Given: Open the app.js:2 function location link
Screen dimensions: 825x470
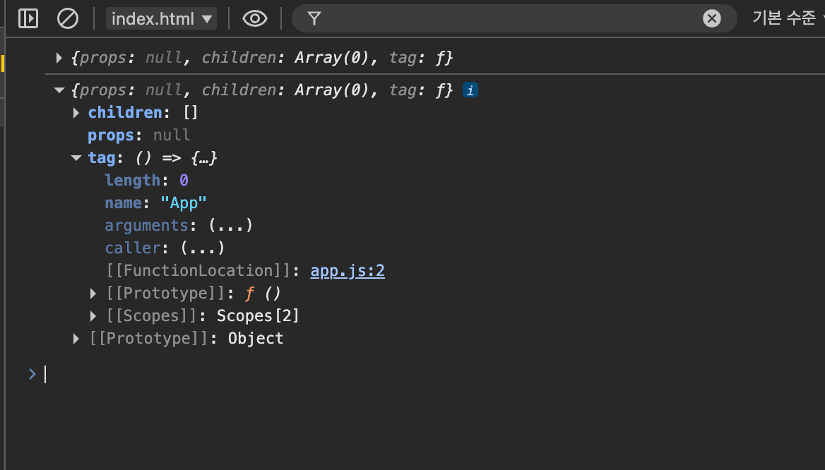Looking at the screenshot, I should (x=348, y=271).
